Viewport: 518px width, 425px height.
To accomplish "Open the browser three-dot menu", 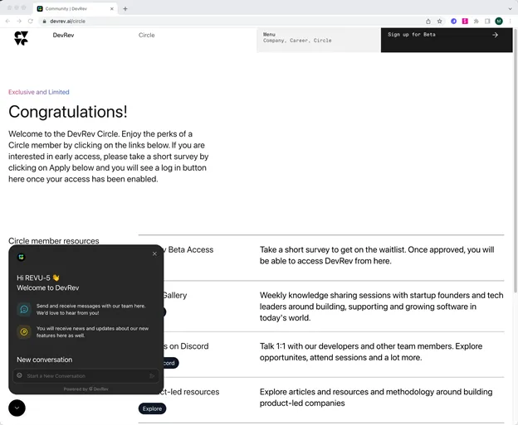I will coord(510,21).
